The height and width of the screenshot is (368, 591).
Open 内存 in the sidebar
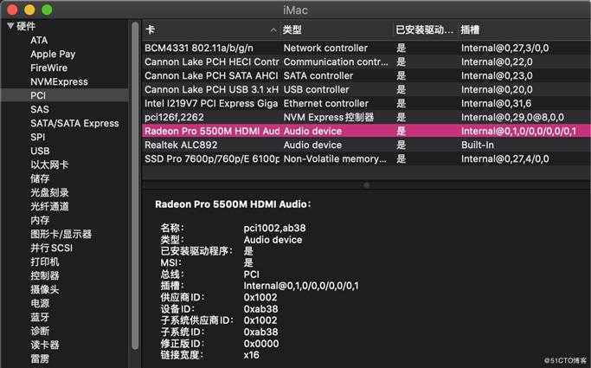pos(40,220)
